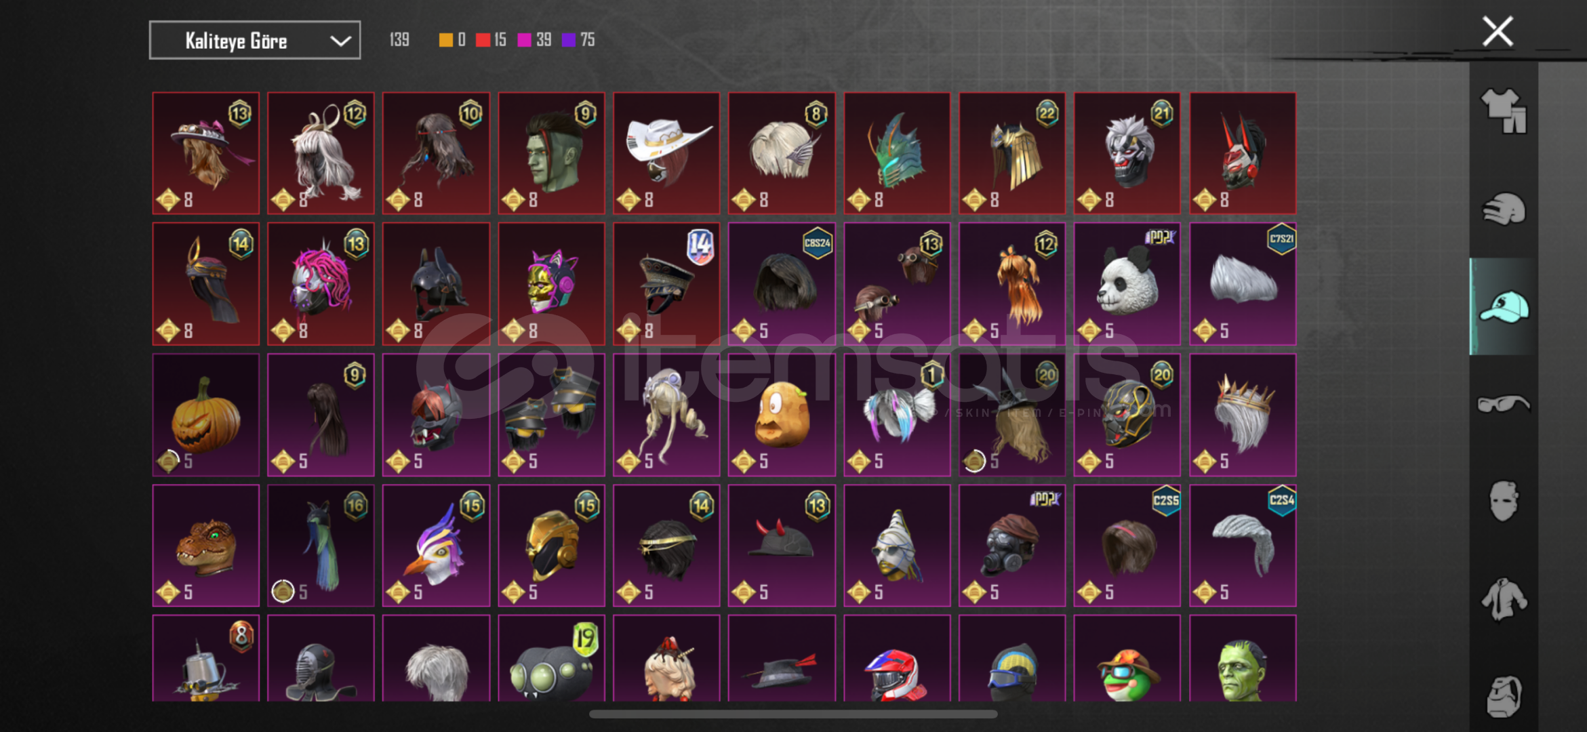1587x732 pixels.
Task: Select the jacket category icon
Action: pos(1504,599)
